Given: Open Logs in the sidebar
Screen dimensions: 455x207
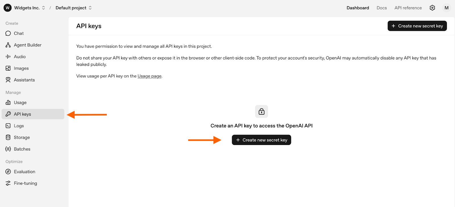Looking at the screenshot, I should point(33,126).
